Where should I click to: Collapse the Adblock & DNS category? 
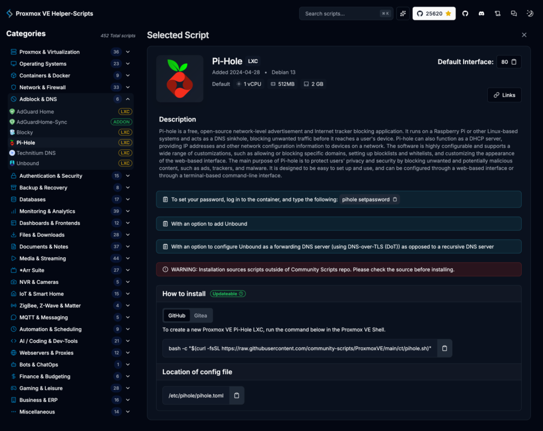pyautogui.click(x=128, y=99)
